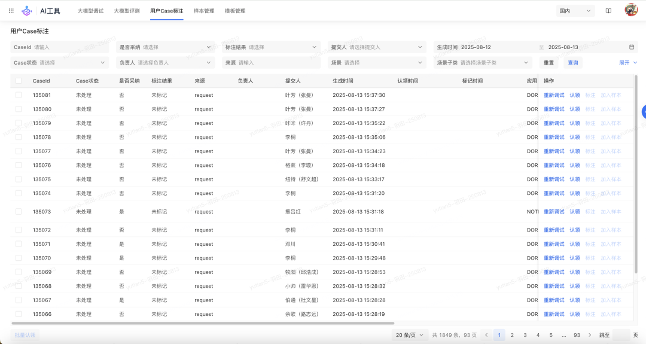Select checkbox for case 135071

click(19, 244)
